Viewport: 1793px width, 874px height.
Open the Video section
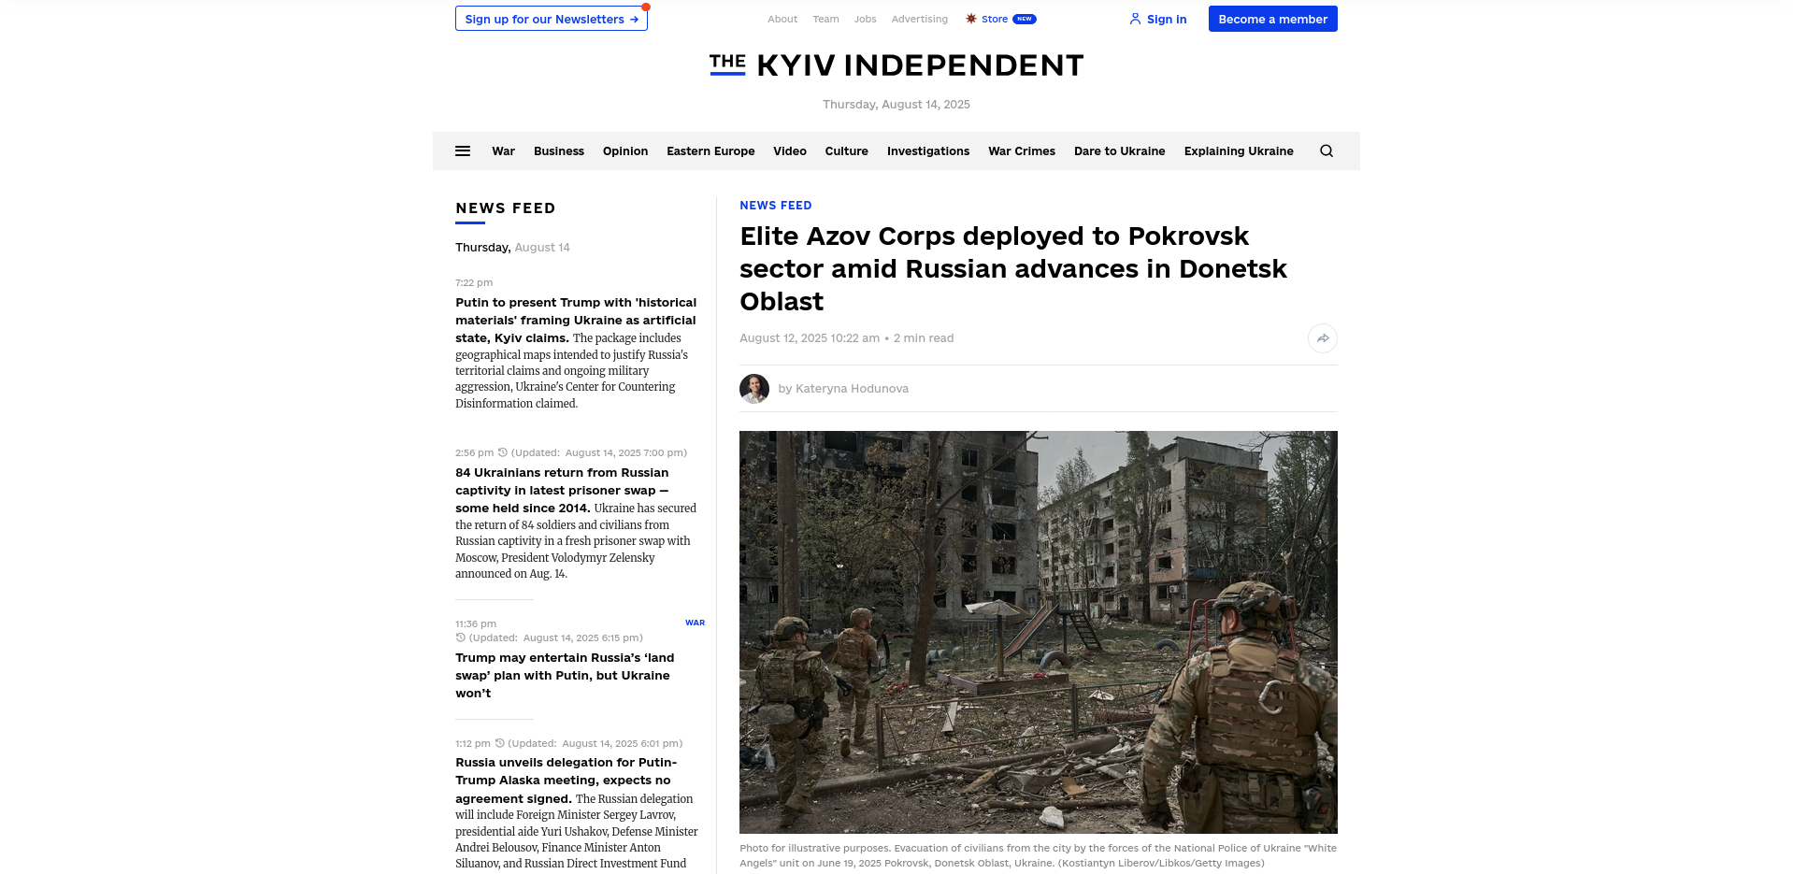pos(790,150)
